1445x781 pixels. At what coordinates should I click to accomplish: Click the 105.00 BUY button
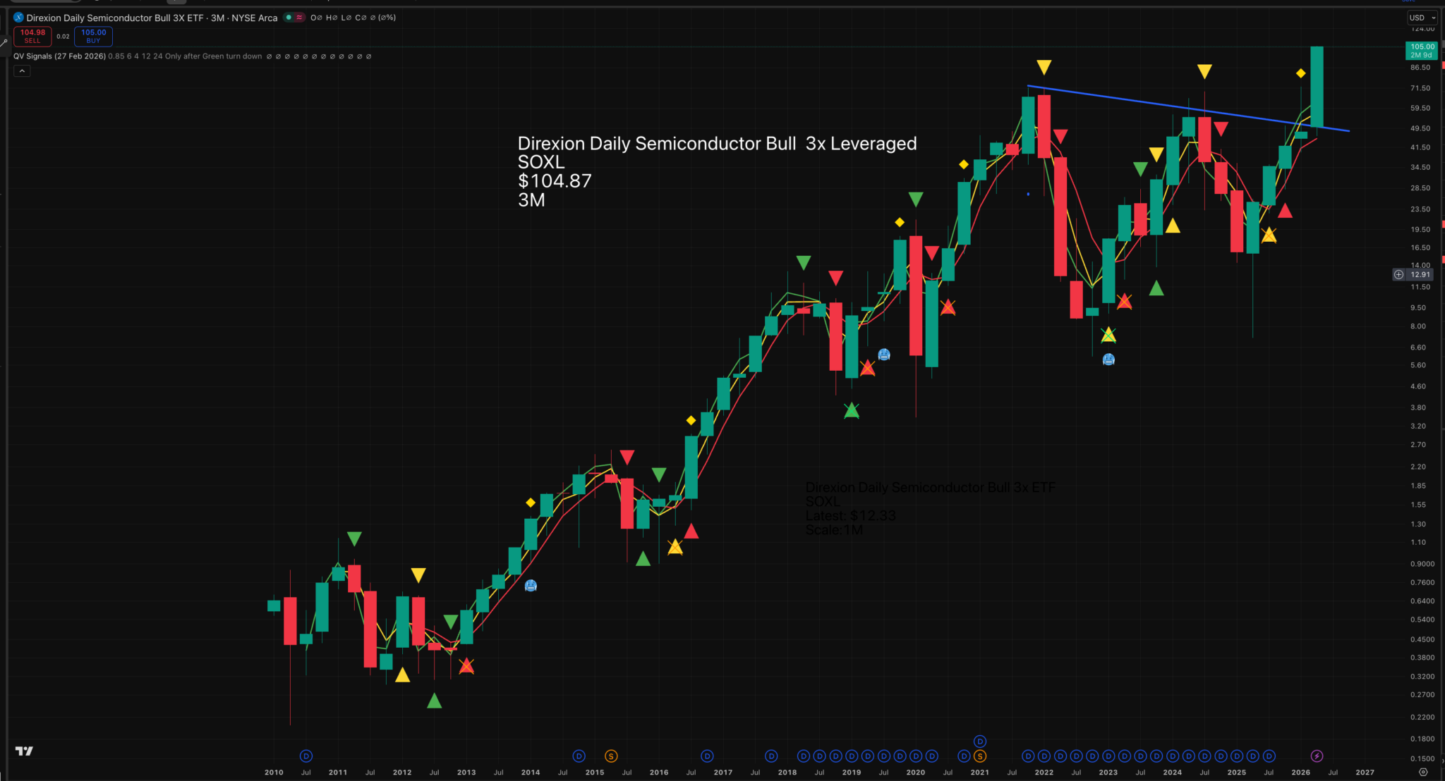(x=93, y=36)
